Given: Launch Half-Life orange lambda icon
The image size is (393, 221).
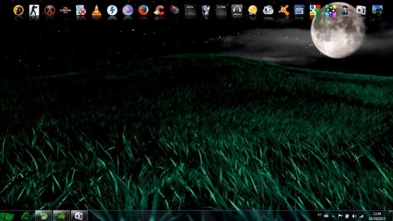Looking at the screenshot, I should click(x=50, y=10).
